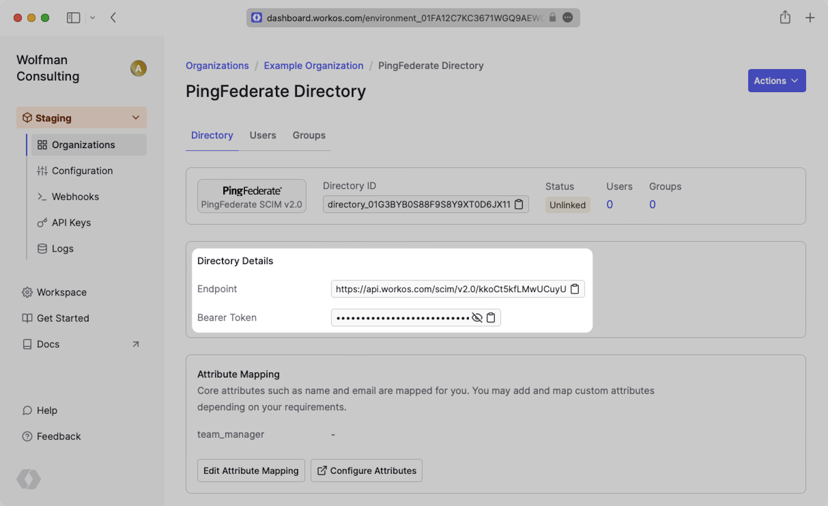Open the user avatar menu

[x=138, y=68]
